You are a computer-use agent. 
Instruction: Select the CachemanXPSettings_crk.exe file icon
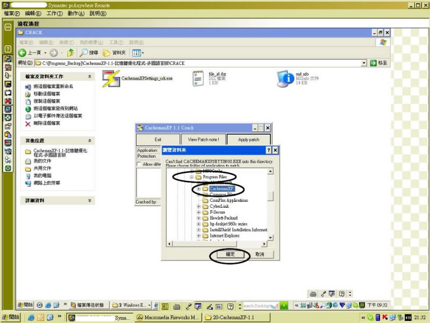pos(111,79)
